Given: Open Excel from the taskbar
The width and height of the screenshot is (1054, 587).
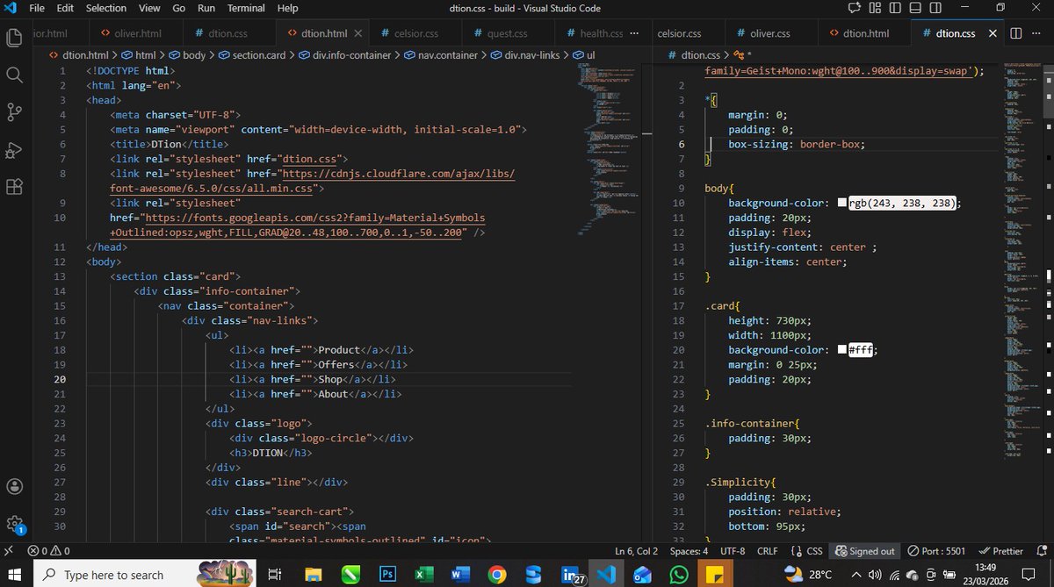Looking at the screenshot, I should click(423, 575).
